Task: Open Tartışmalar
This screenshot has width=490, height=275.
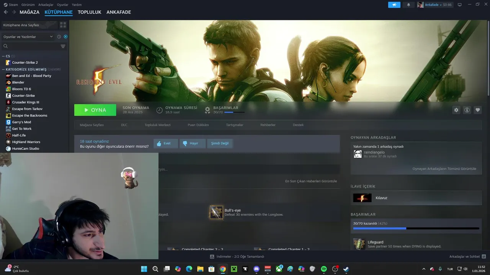Action: tap(235, 125)
